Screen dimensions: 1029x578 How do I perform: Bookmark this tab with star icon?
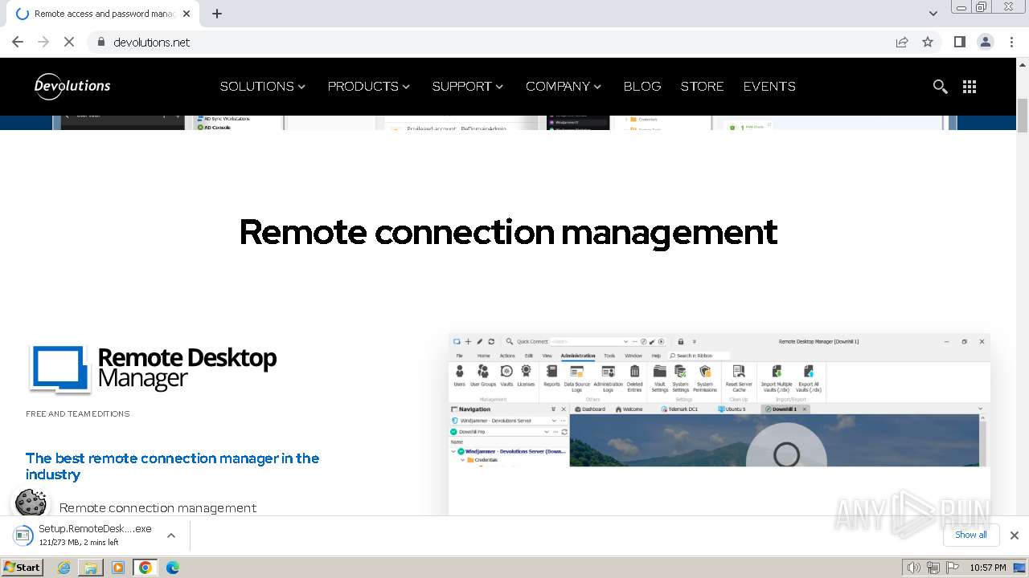pyautogui.click(x=928, y=42)
